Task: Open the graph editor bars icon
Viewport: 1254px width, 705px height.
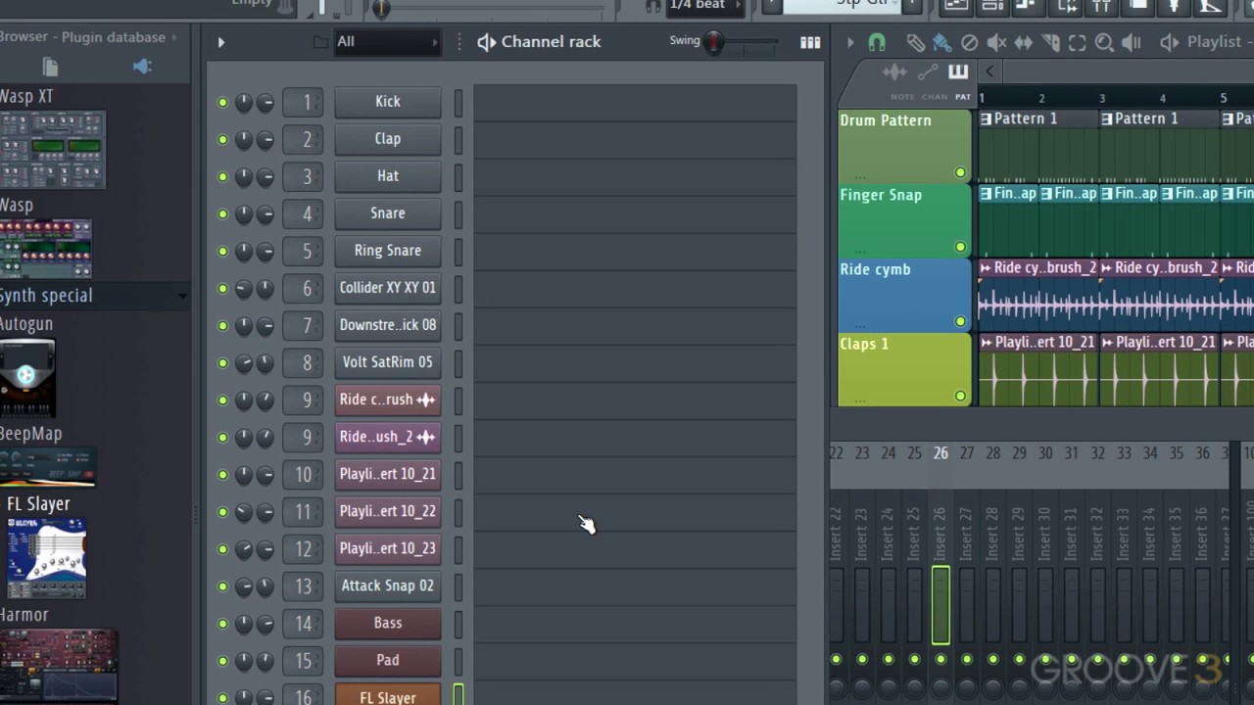Action: click(810, 42)
